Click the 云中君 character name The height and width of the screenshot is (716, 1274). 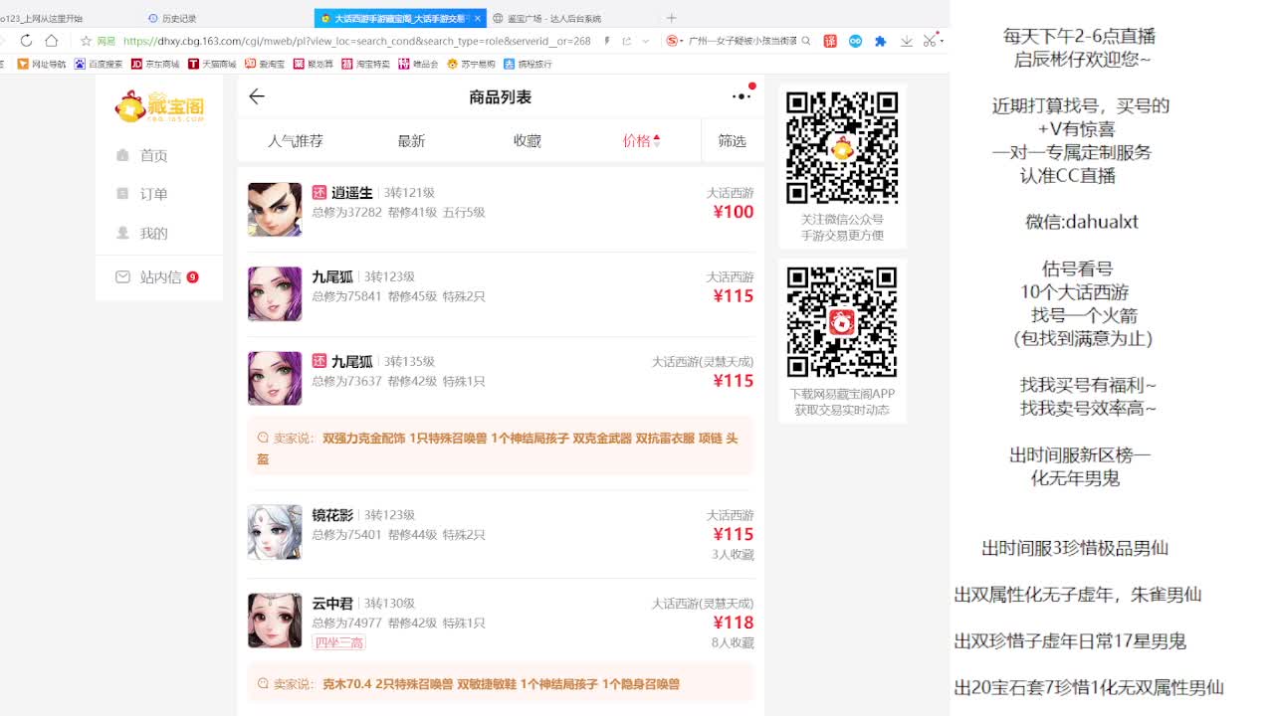coord(332,604)
